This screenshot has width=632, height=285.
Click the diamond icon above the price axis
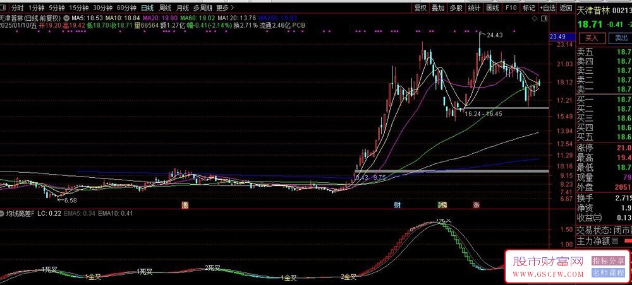coord(535,18)
